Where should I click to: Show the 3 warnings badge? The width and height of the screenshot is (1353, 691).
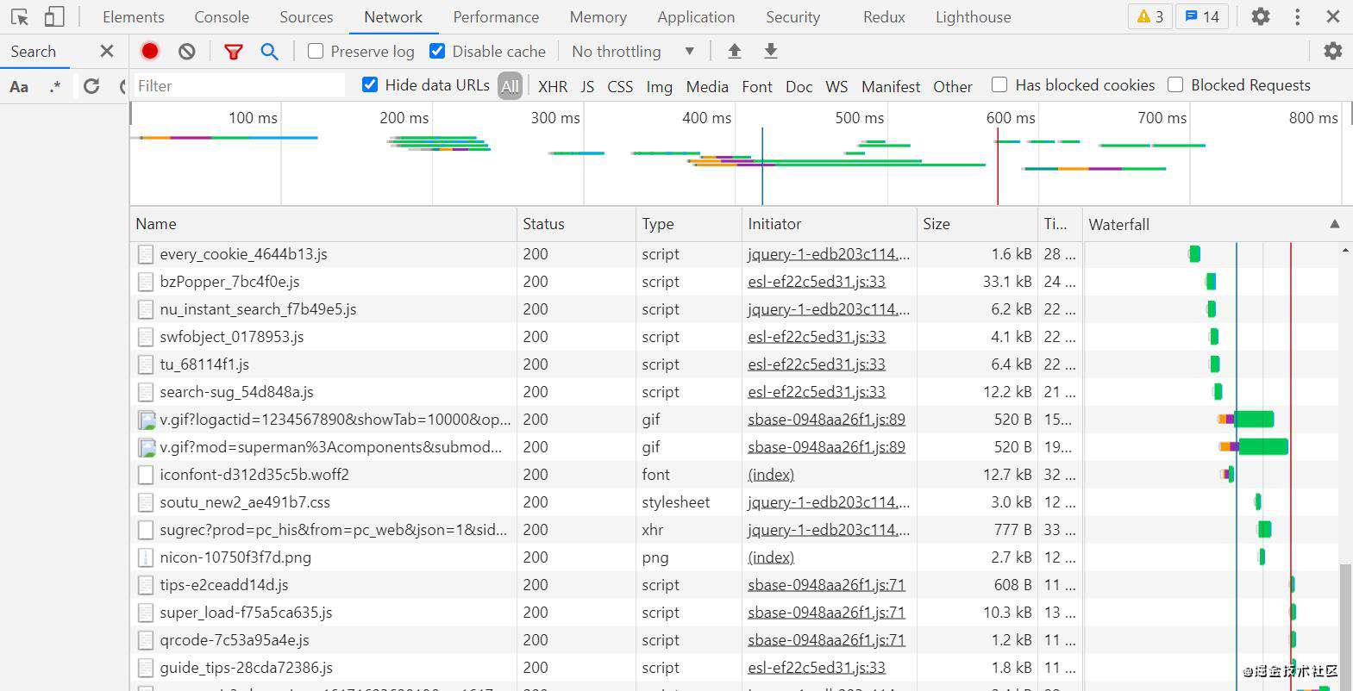tap(1150, 16)
